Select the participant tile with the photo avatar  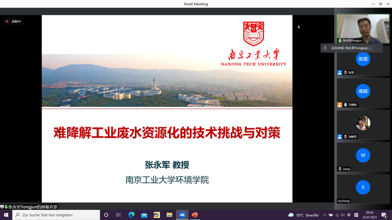(x=363, y=125)
